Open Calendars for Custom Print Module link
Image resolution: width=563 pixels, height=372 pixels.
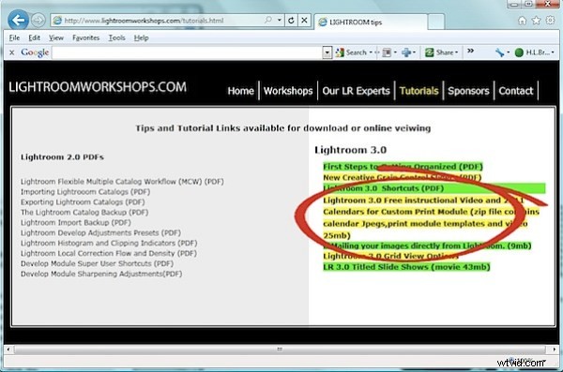[x=431, y=217]
